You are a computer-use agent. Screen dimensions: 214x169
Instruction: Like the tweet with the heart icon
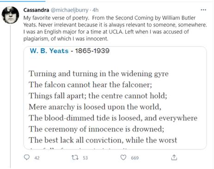pos(123,157)
